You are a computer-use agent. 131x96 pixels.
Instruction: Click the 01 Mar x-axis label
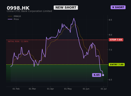click(x=32, y=89)
